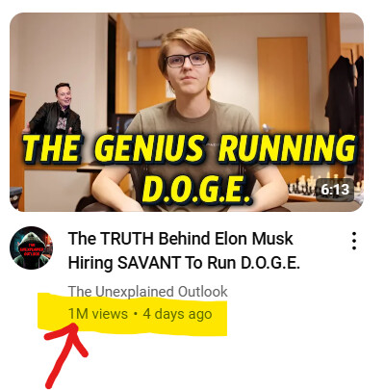Viewport: 385px width, 390px height.
Task: Visit The Unexplained Outlook channel name link
Action: (x=148, y=292)
